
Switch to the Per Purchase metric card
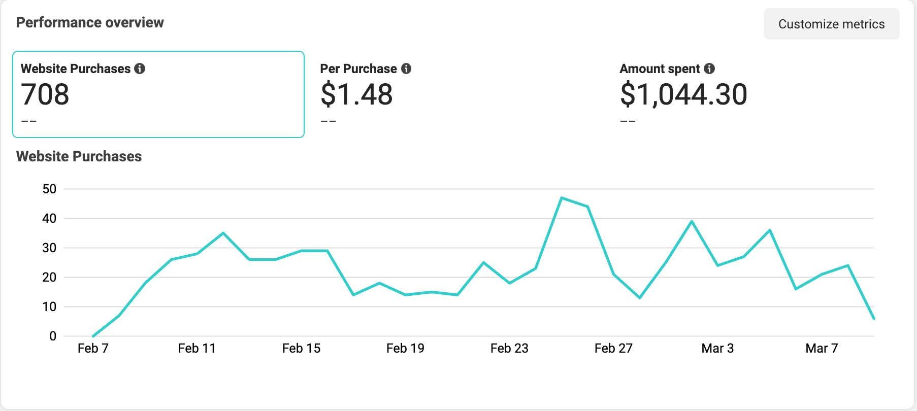pyautogui.click(x=457, y=94)
